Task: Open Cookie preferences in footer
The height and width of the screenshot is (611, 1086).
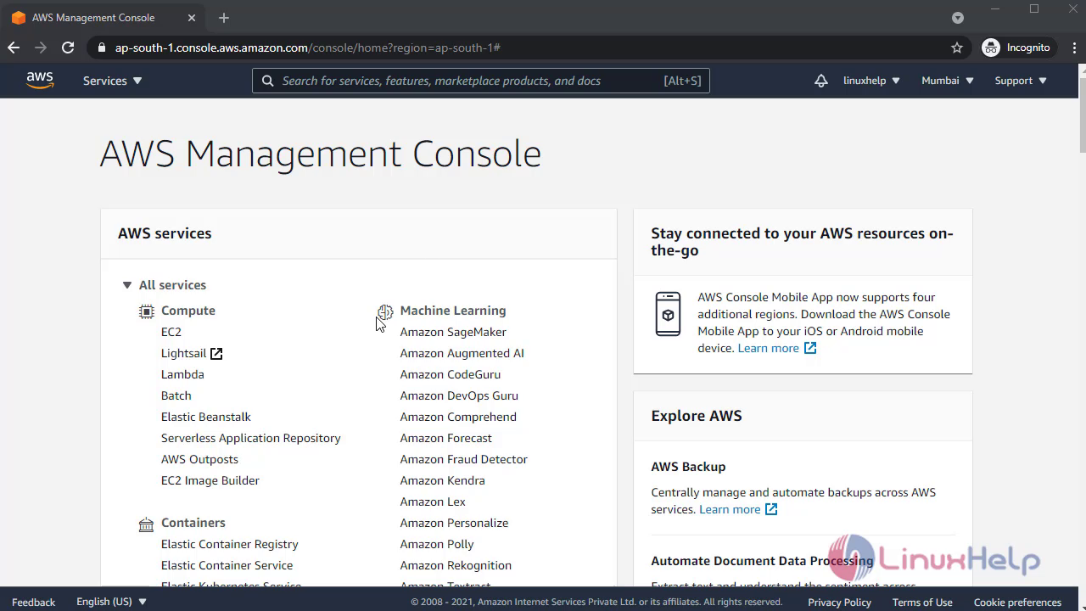Action: [x=1017, y=602]
